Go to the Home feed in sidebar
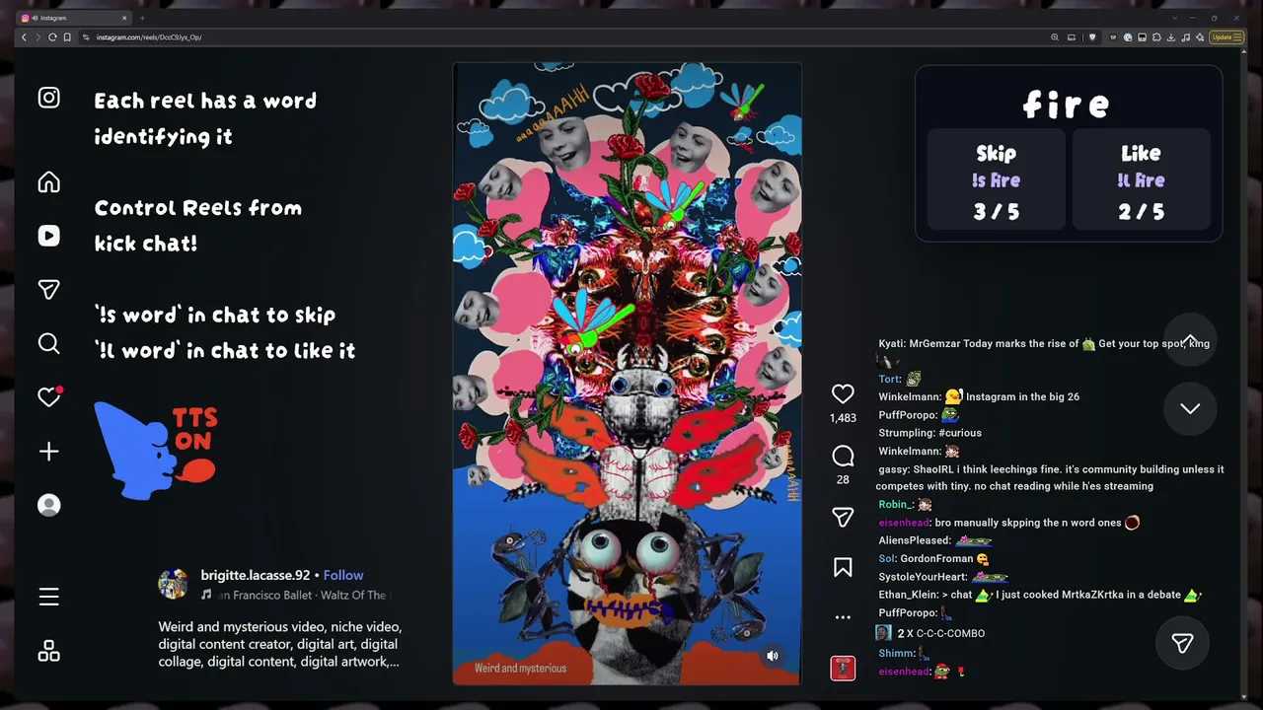 [x=48, y=182]
